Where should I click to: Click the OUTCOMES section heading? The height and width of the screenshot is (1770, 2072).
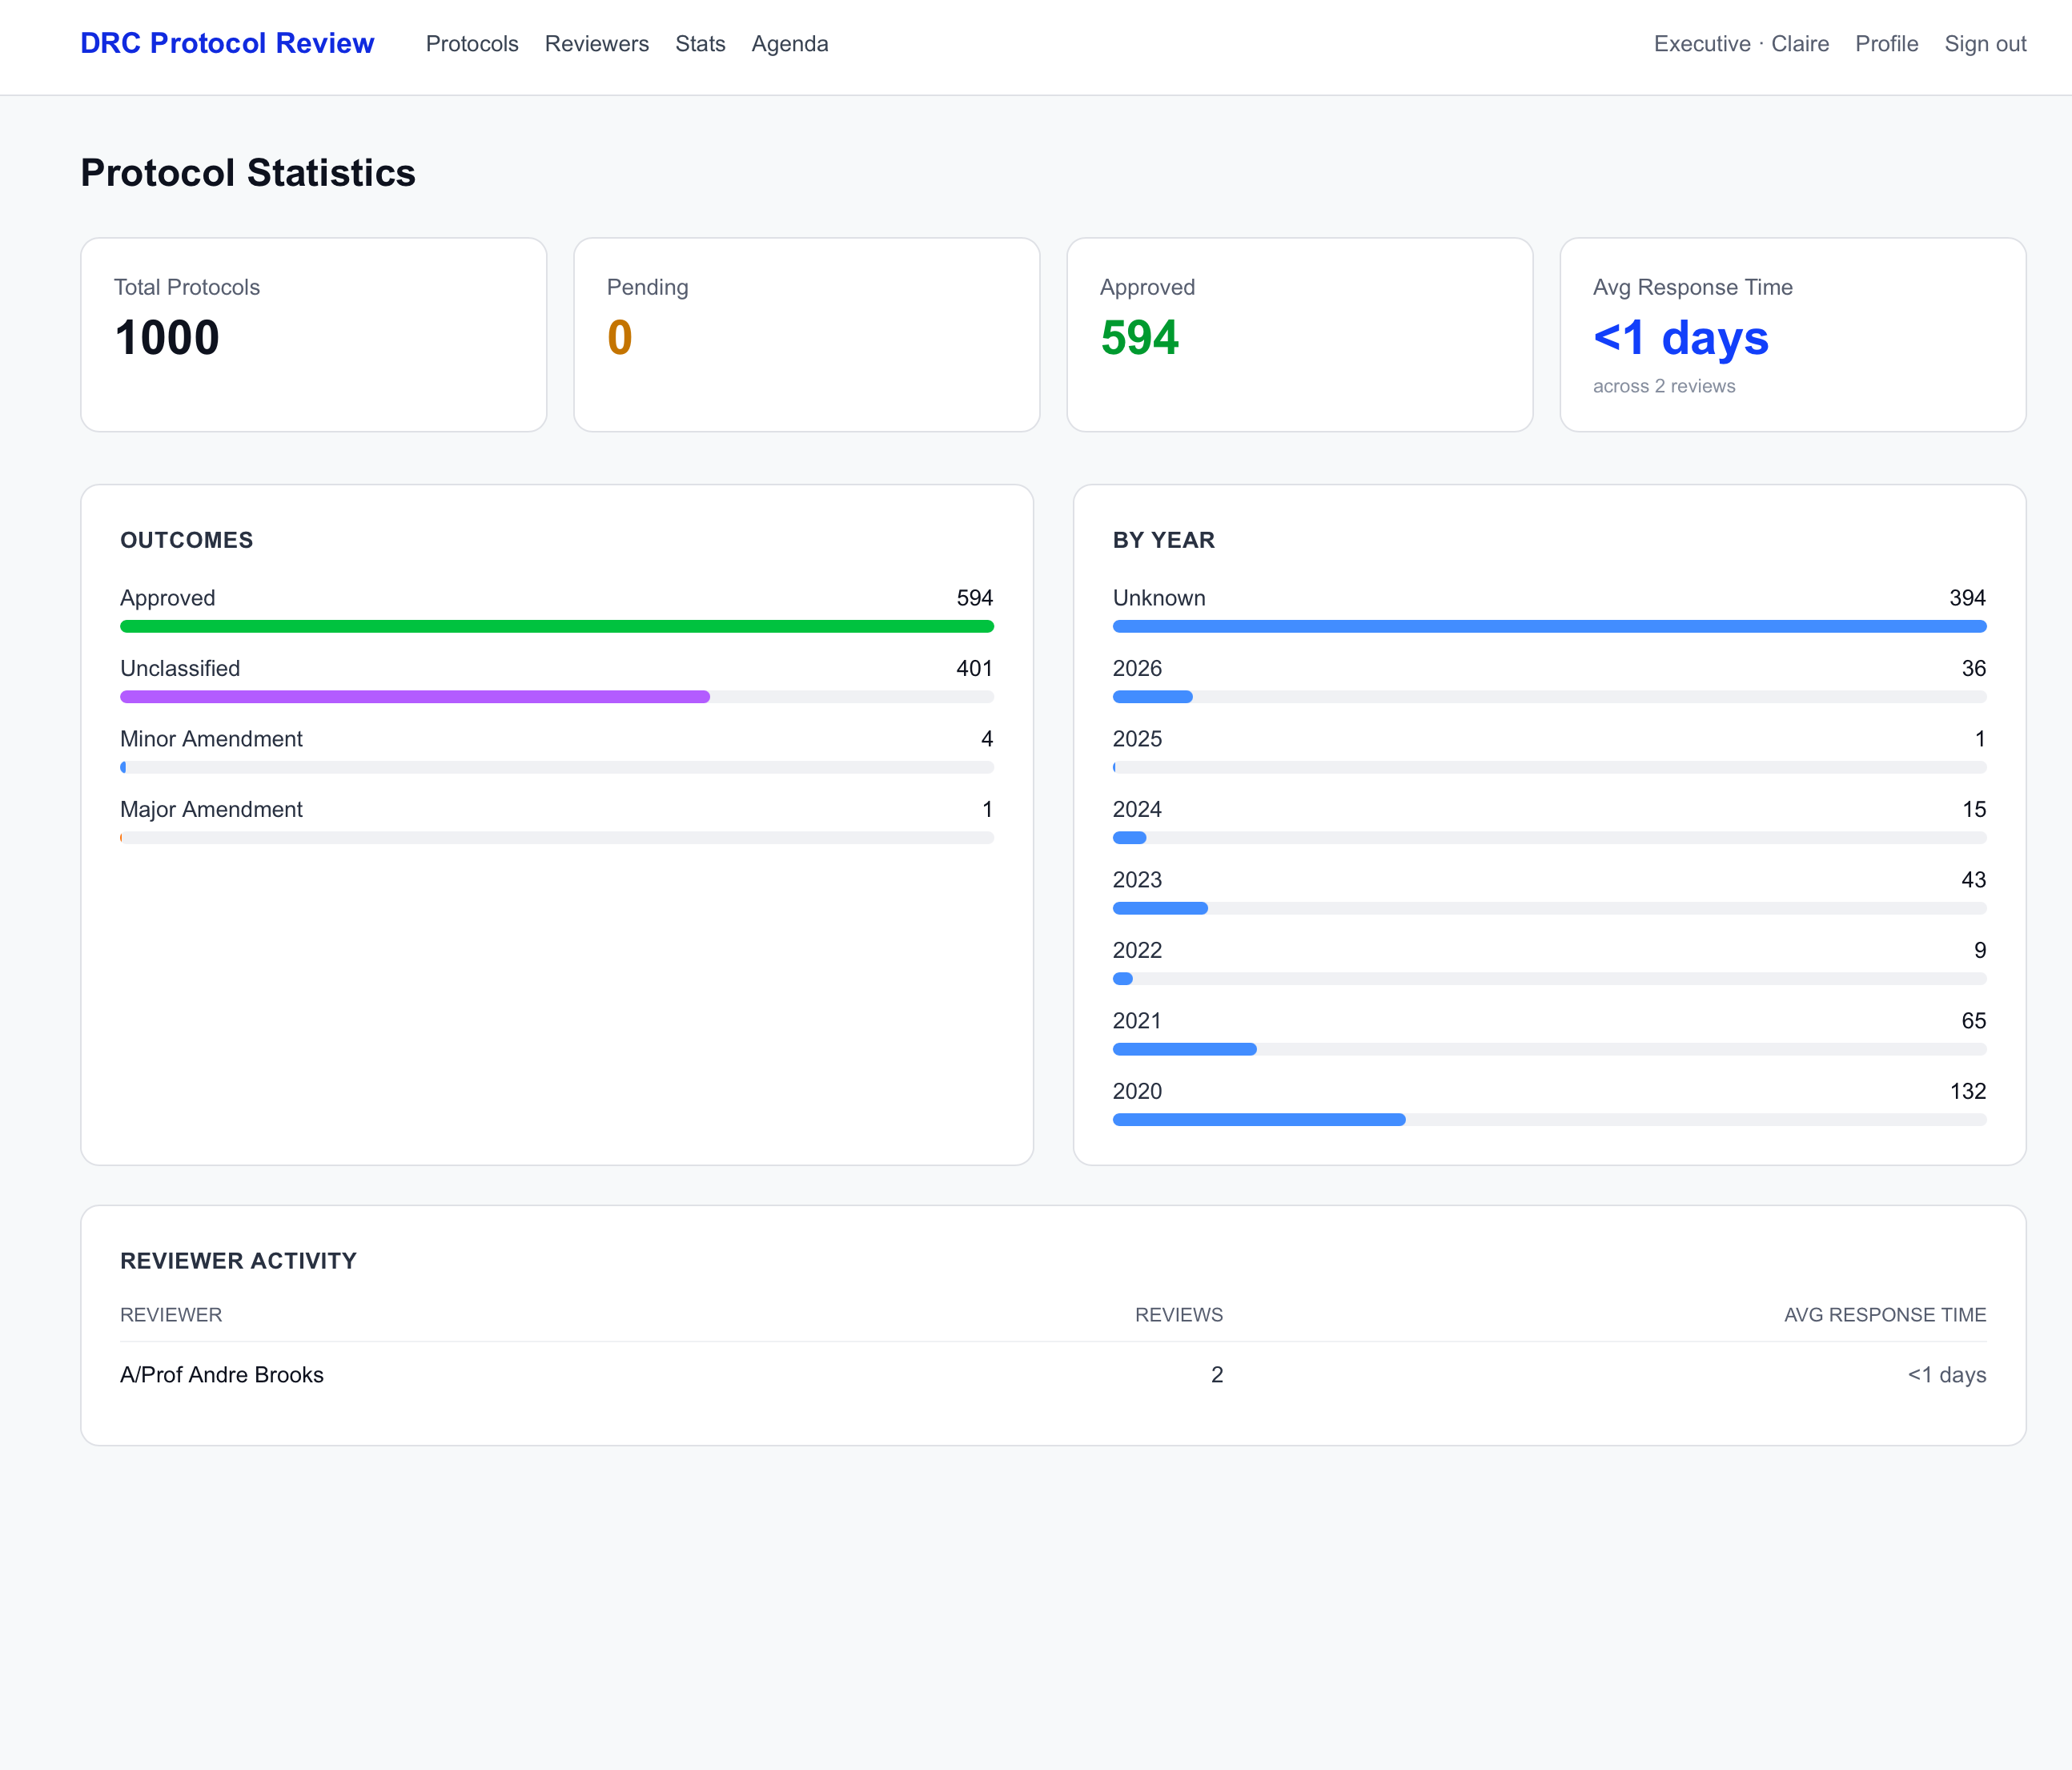pyautogui.click(x=187, y=541)
